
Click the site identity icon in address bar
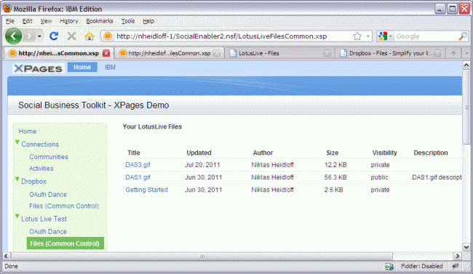pos(108,36)
